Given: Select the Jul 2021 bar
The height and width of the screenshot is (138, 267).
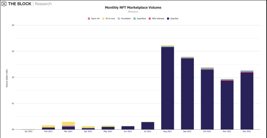Looking at the screenshot, I should point(148,126).
